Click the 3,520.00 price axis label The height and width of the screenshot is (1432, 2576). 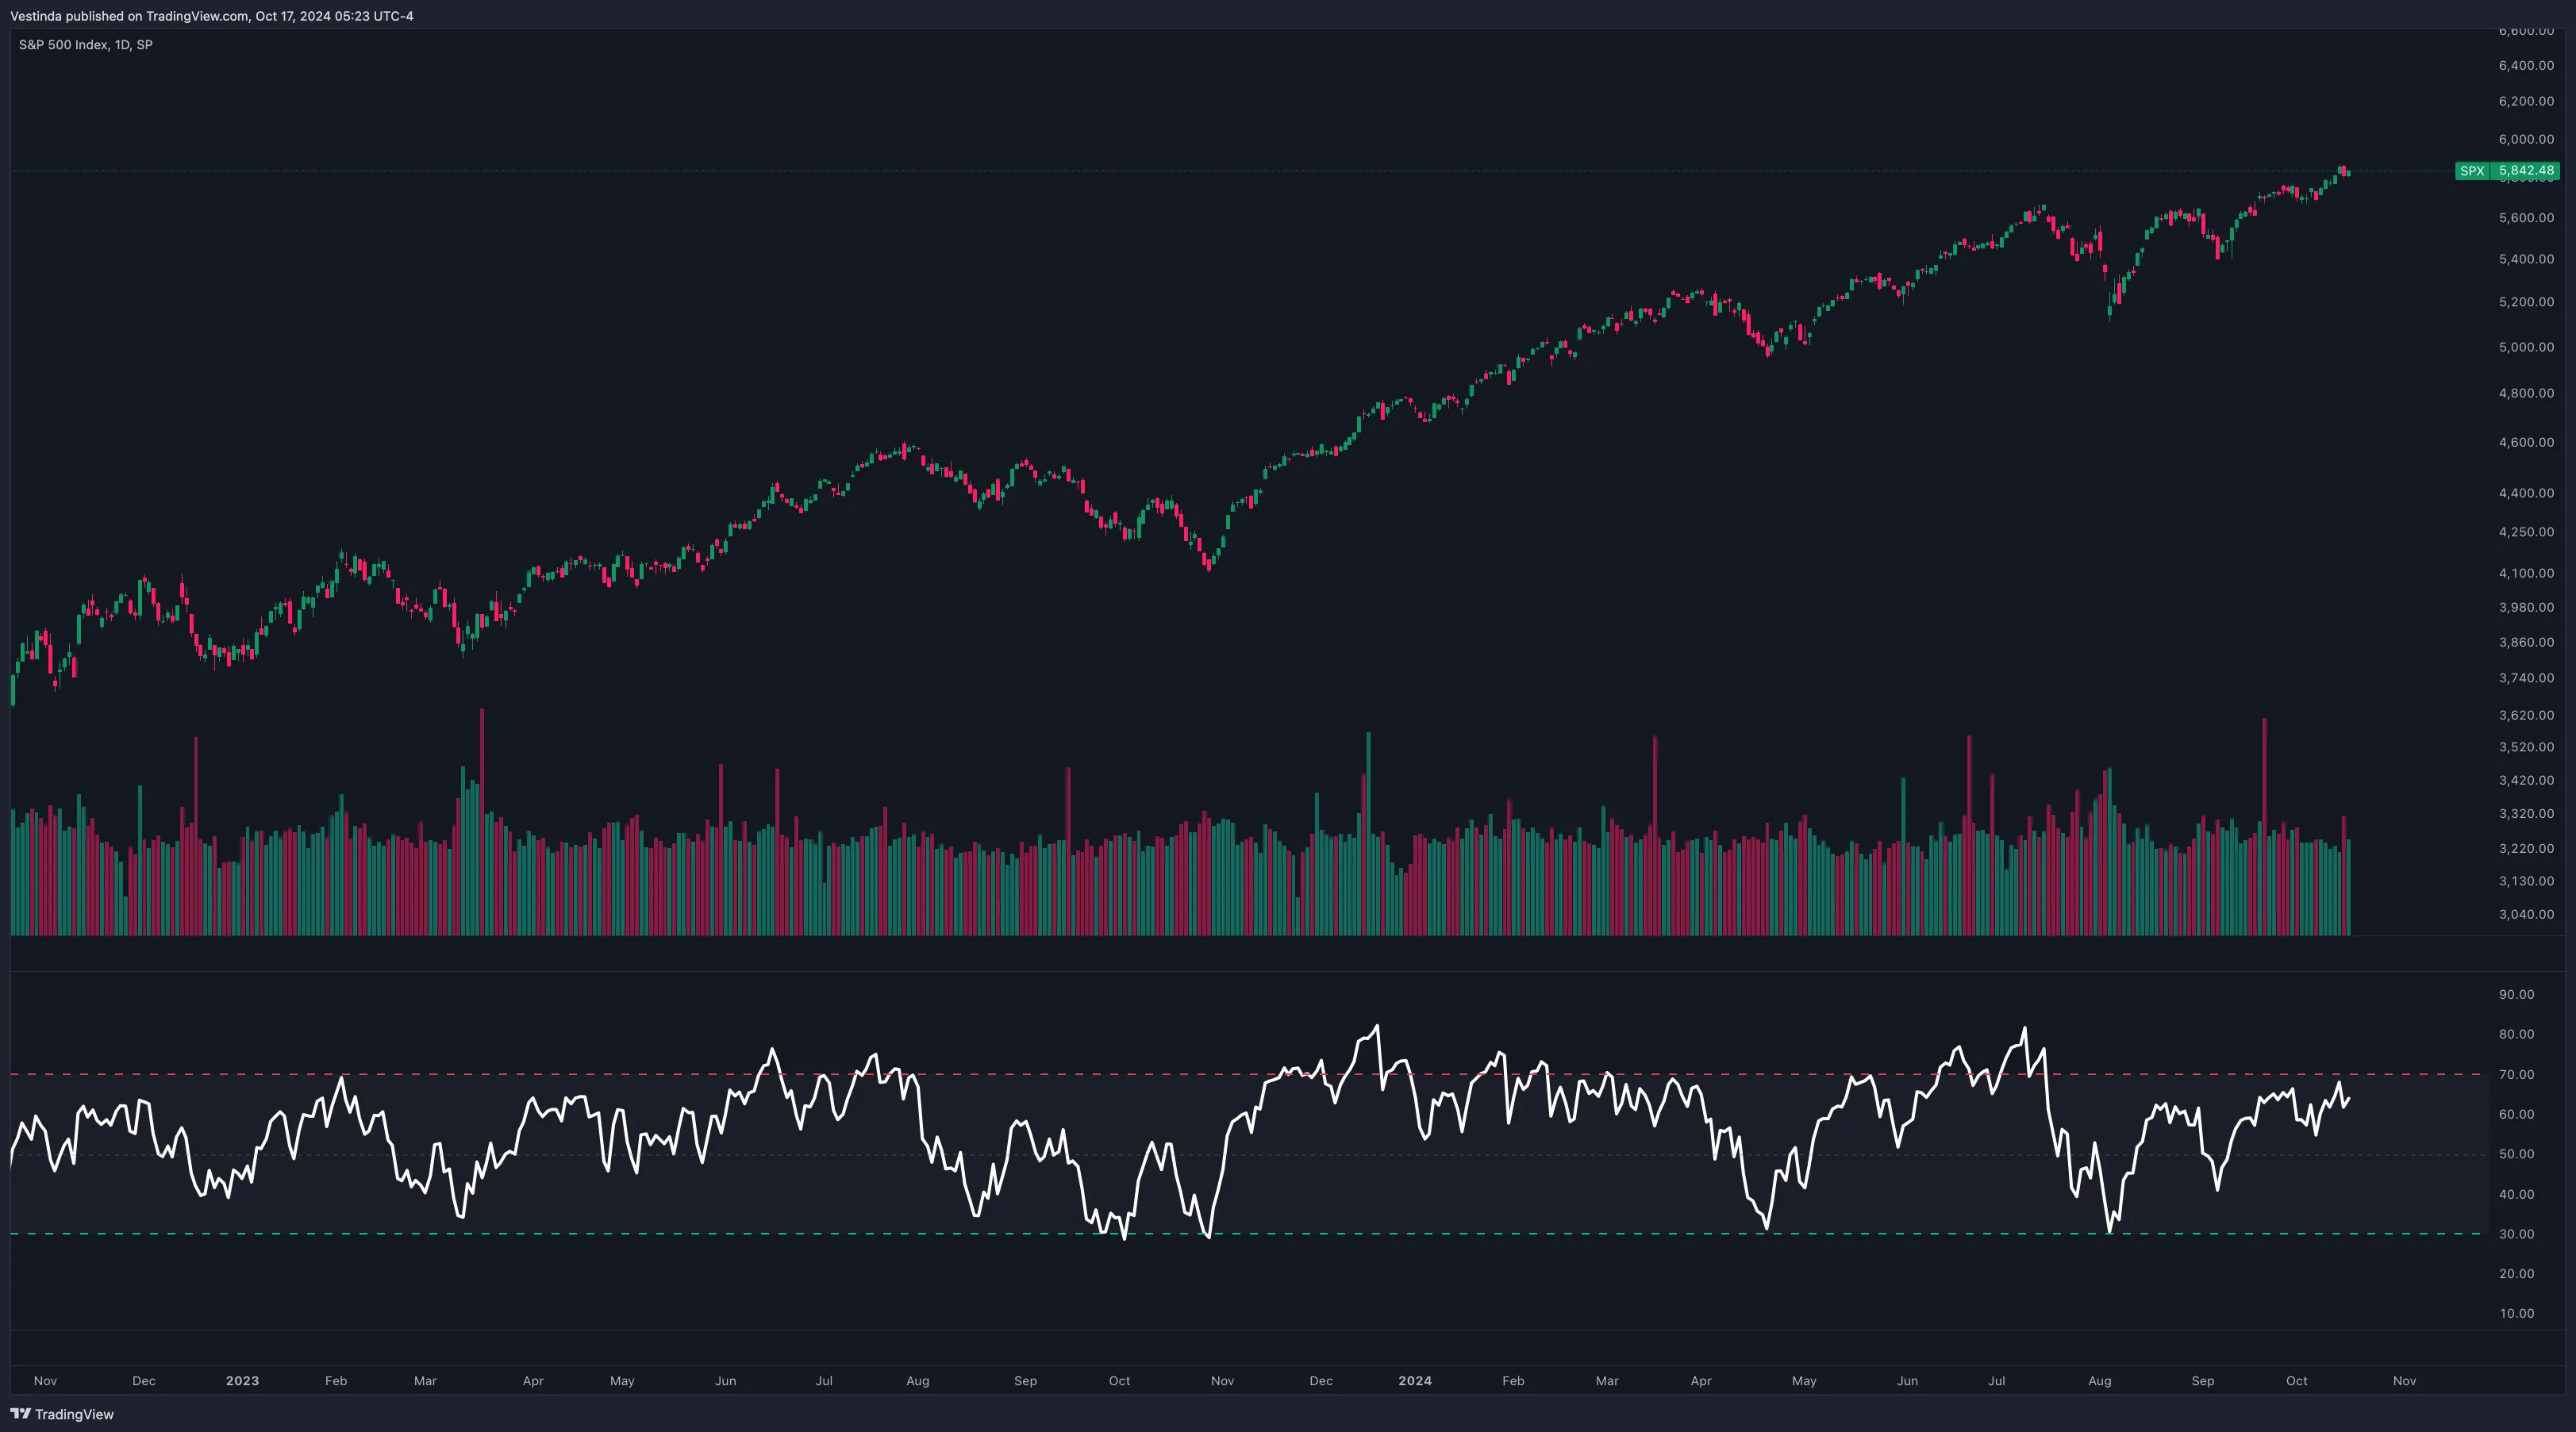coord(2526,747)
